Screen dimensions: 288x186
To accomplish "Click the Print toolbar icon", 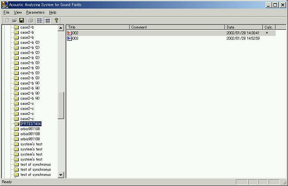I will click(x=31, y=20).
